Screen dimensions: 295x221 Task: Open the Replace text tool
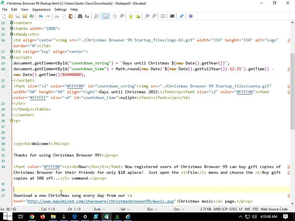(x=87, y=16)
